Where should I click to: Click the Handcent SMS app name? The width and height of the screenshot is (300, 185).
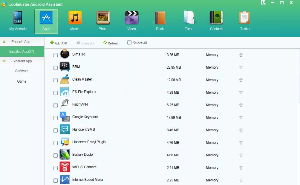point(84,129)
